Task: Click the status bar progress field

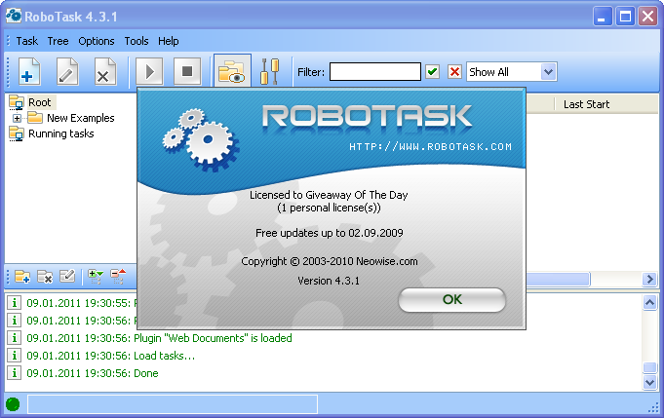Action: point(173,404)
